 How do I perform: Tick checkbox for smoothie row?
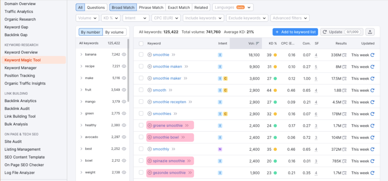(141, 55)
